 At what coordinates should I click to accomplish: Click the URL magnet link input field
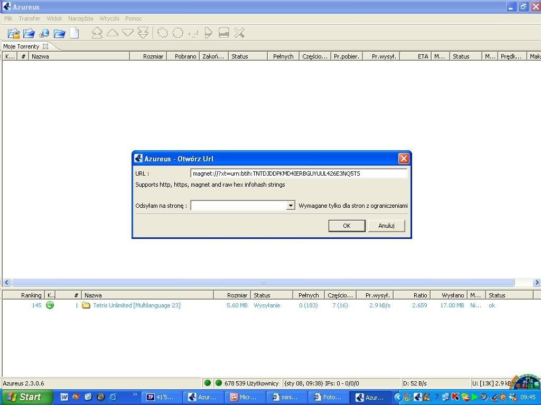pos(299,173)
